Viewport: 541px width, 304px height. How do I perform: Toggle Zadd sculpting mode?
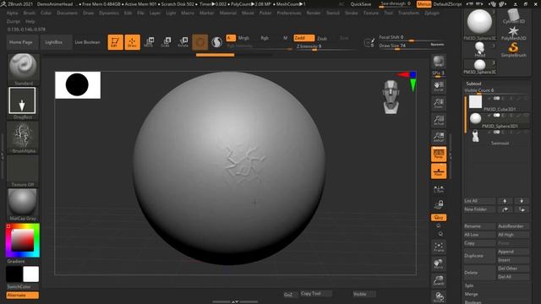click(x=303, y=38)
